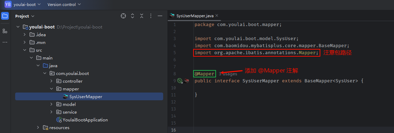This screenshot has height=133, width=394.
Task: Select SysUserMapper in the project tree
Action: (89, 96)
